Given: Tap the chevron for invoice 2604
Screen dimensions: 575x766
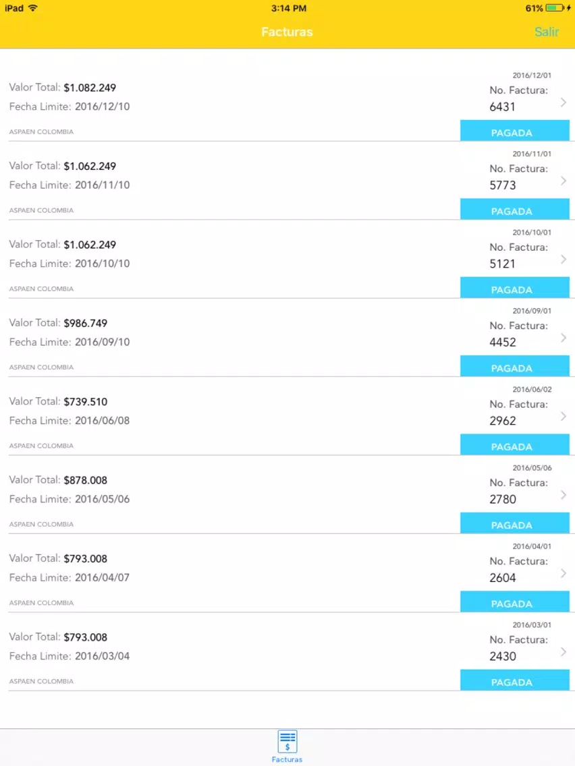Looking at the screenshot, I should point(564,573).
